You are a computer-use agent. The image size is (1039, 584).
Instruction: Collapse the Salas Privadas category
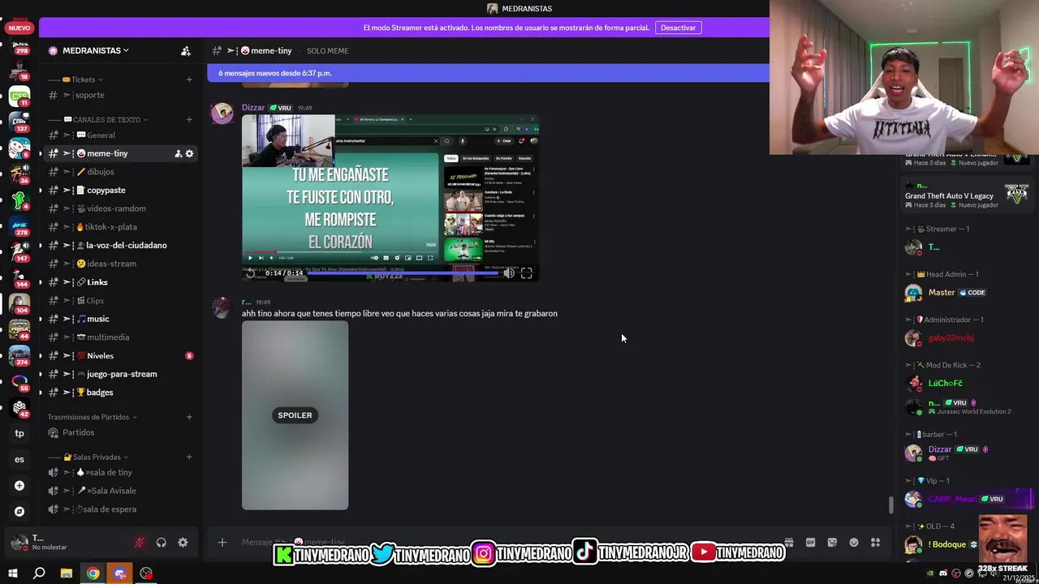[88, 457]
